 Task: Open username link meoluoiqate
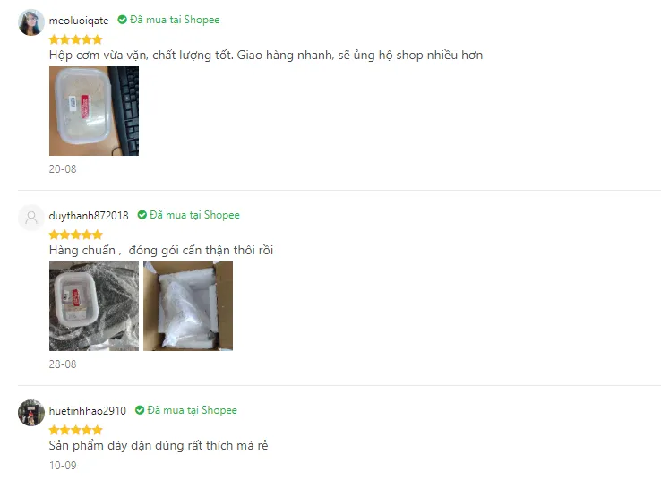coord(79,21)
